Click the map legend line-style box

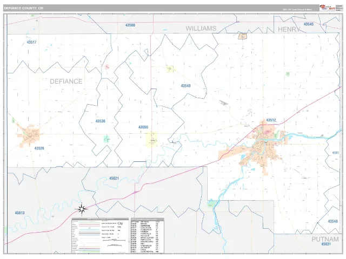tap(100, 235)
